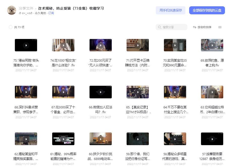Click the puppy avatar profile picture
This screenshot has height=167, width=229.
(x=12, y=10)
